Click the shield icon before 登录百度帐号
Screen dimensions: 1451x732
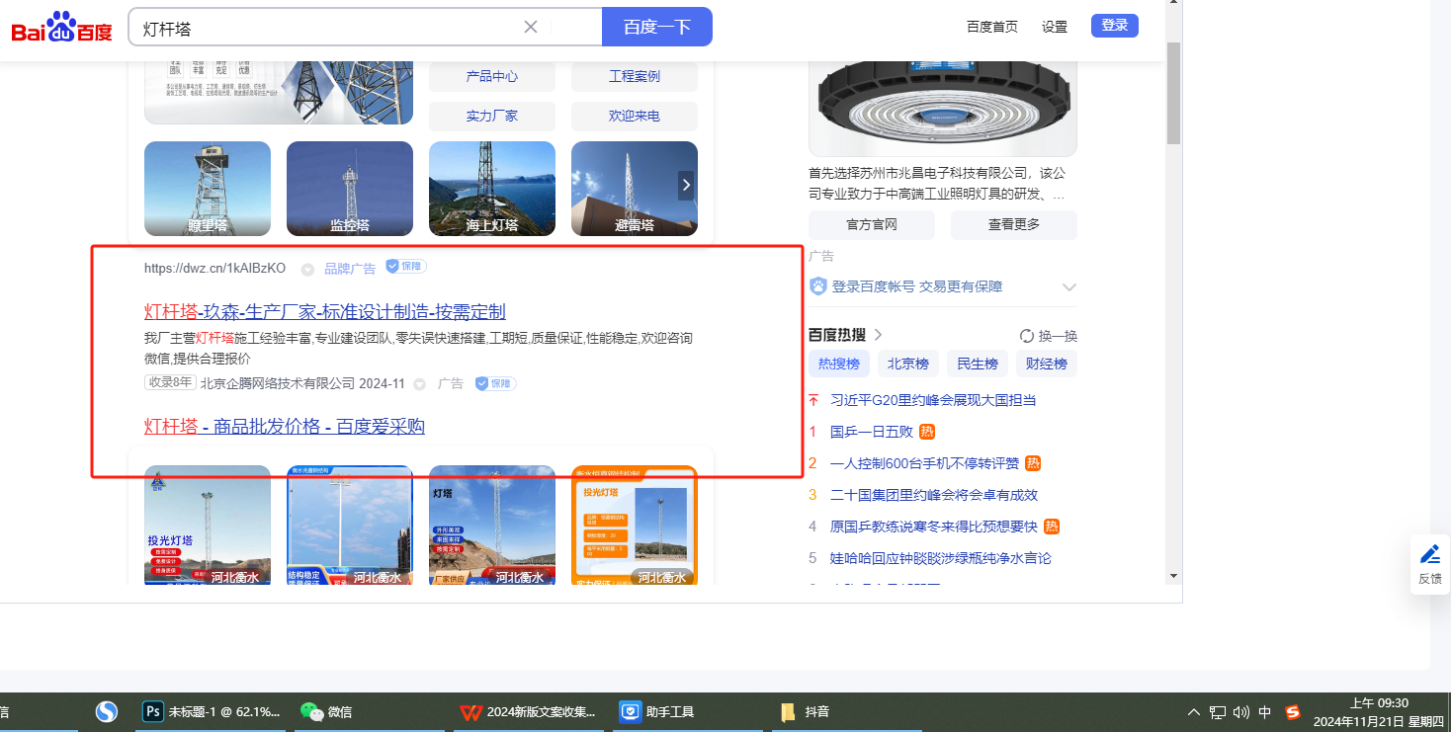pyautogui.click(x=818, y=286)
